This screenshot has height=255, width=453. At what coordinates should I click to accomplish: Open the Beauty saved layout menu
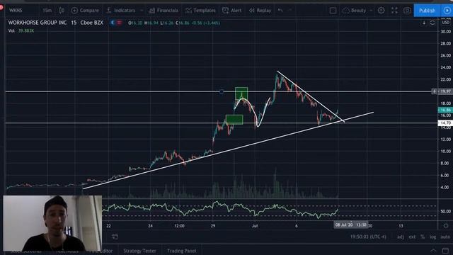click(355, 11)
